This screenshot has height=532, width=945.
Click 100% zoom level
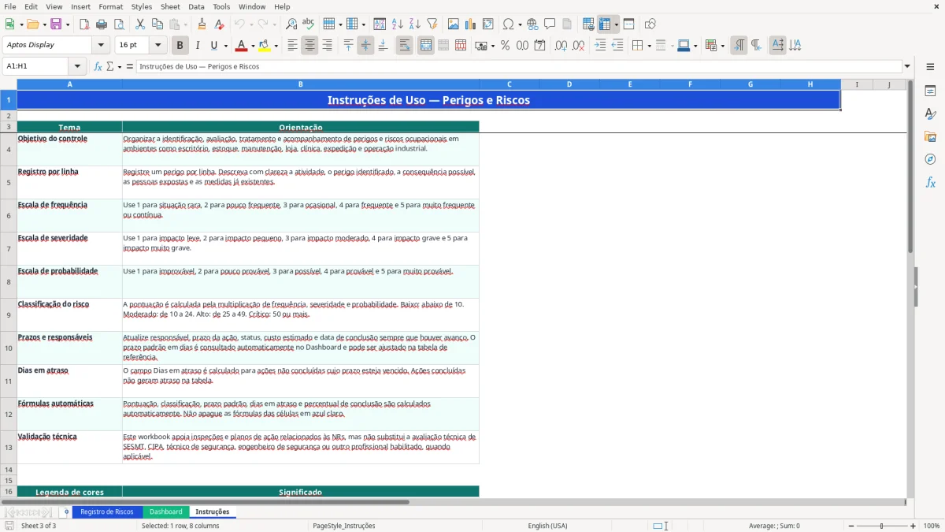[x=932, y=526]
